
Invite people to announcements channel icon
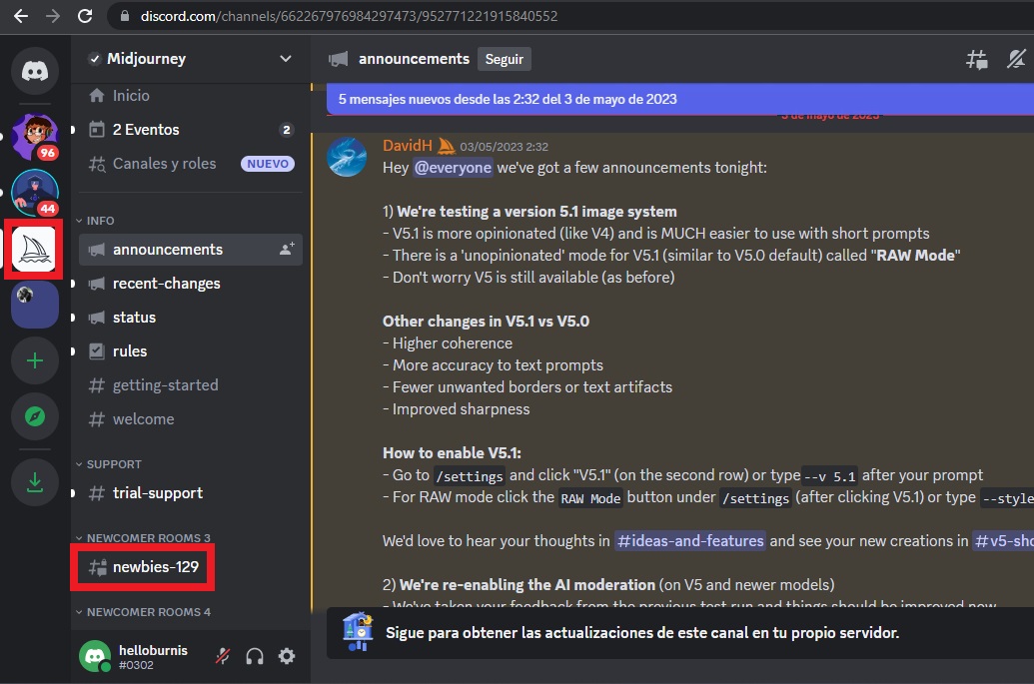pos(287,249)
